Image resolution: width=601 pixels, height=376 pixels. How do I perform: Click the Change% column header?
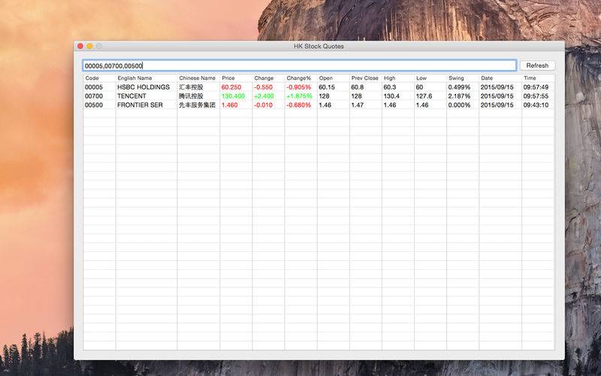tap(300, 78)
